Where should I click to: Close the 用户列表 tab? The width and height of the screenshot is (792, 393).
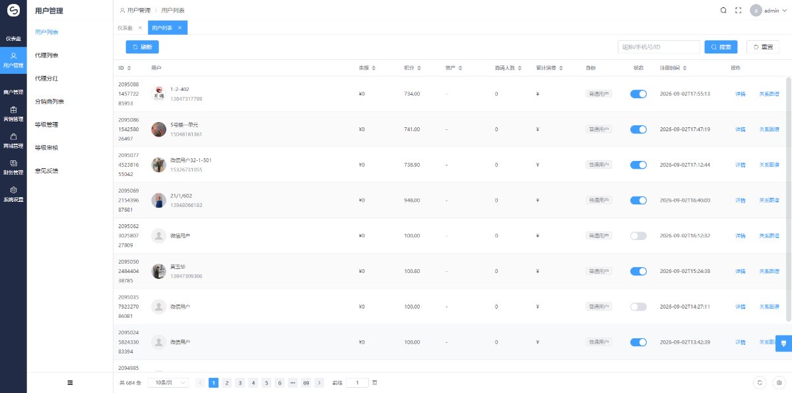[180, 28]
